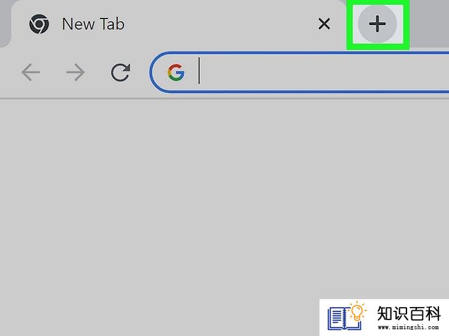The width and height of the screenshot is (449, 336).
Task: Go forward with the right arrow
Action: (x=75, y=72)
